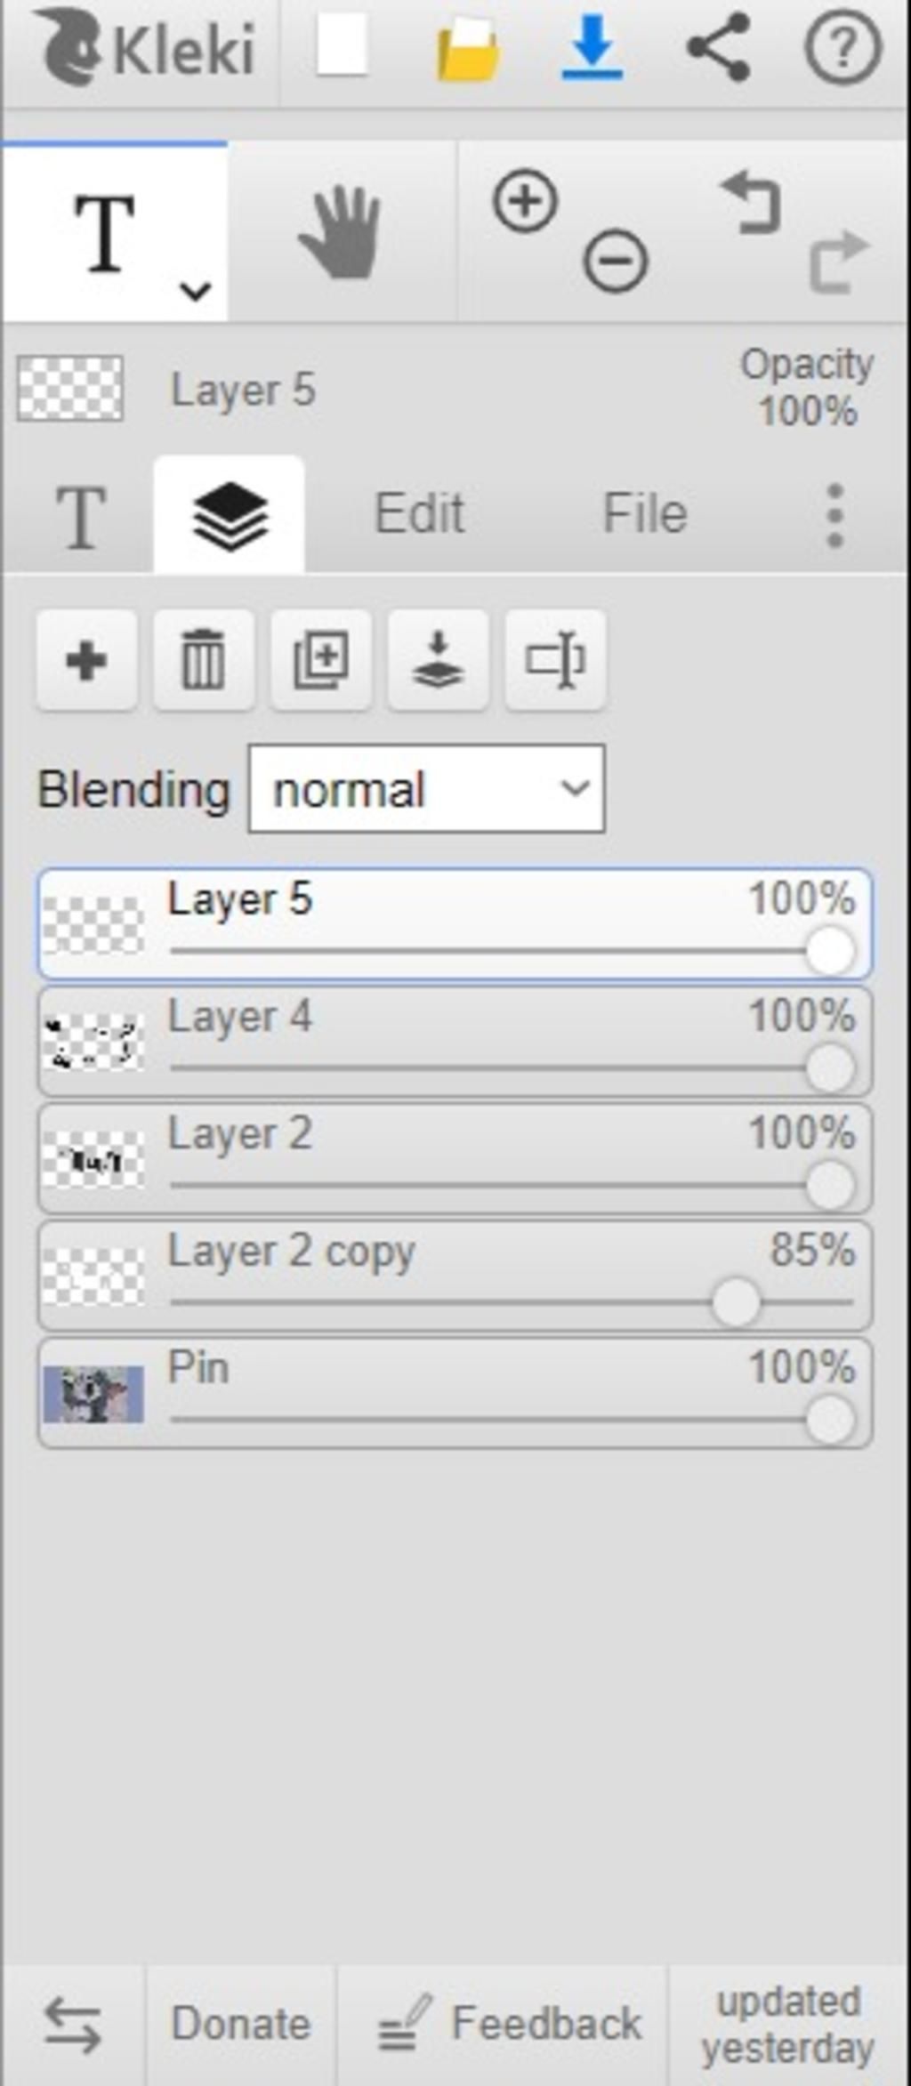Switch to the File tab
Viewport: 911px width, 2086px height.
[x=645, y=513]
